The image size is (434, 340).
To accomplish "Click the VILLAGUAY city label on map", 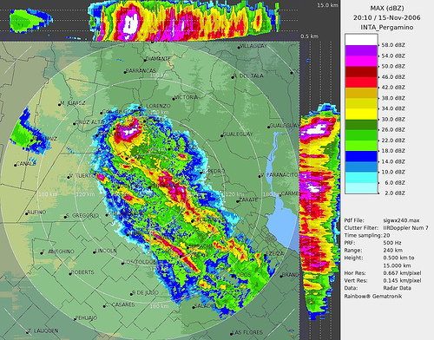I will tap(253, 46).
